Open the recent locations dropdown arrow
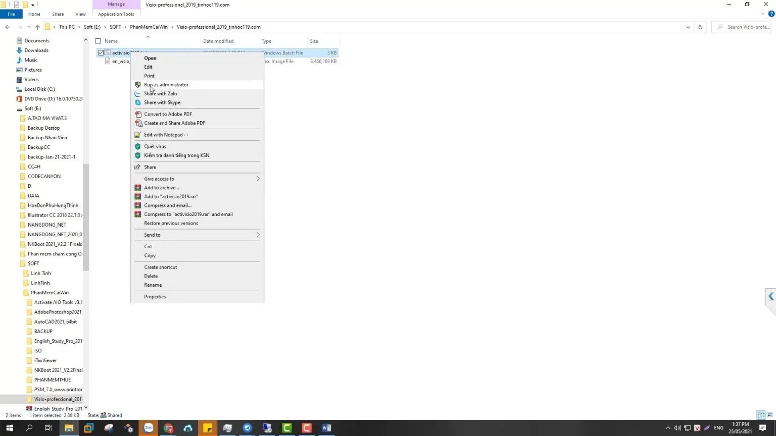This screenshot has width=776, height=436. (29, 27)
